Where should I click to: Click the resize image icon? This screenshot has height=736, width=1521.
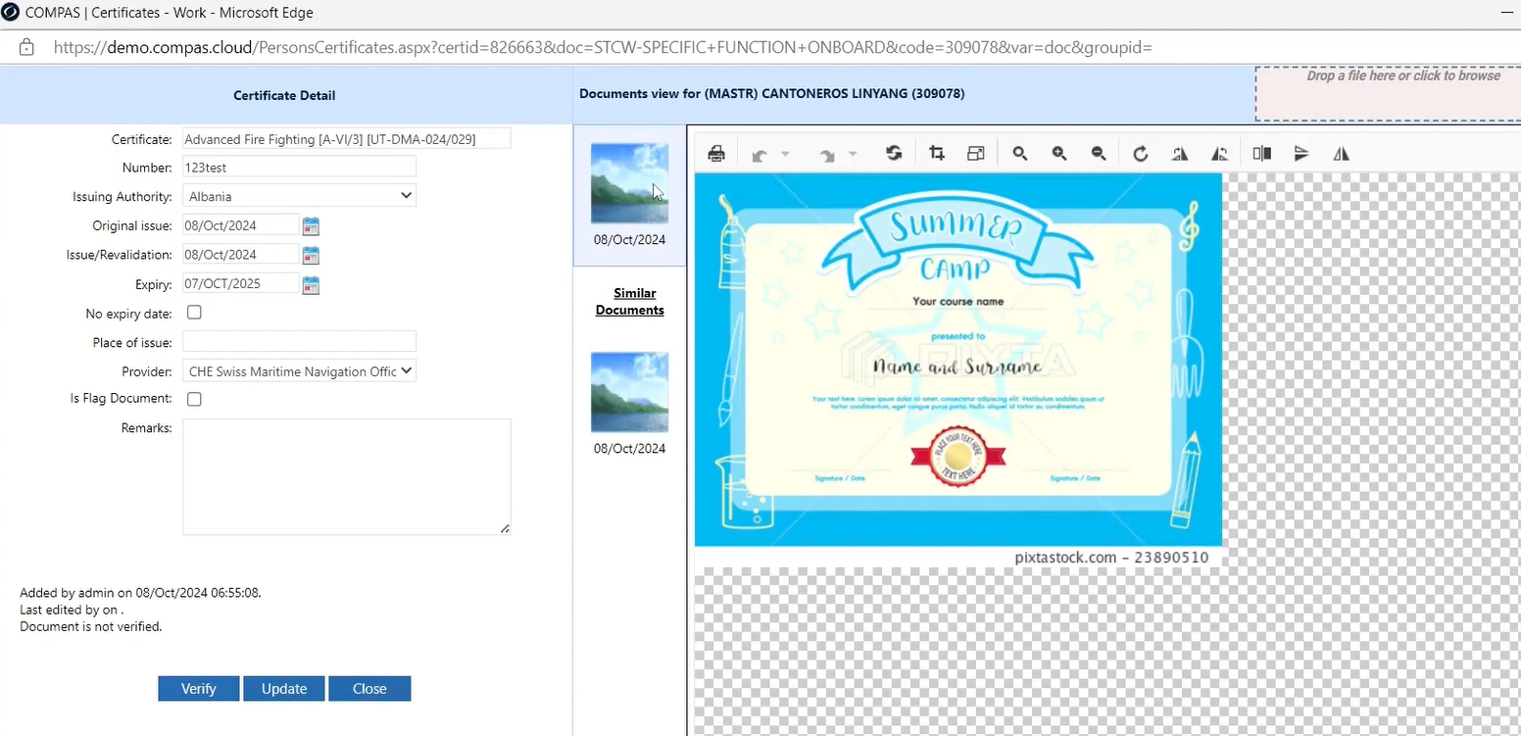[x=975, y=154]
